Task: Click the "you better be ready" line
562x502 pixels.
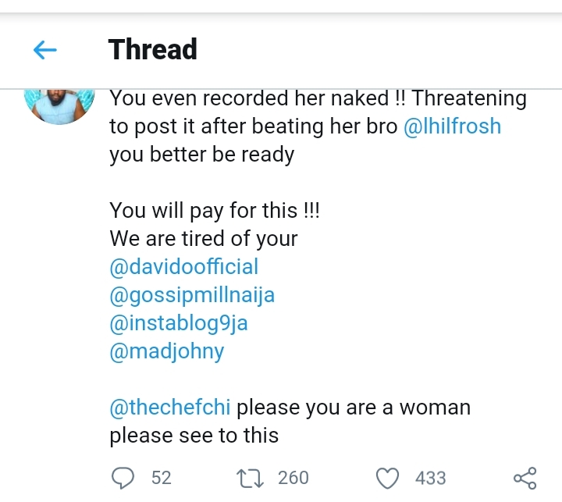Action: (x=201, y=155)
